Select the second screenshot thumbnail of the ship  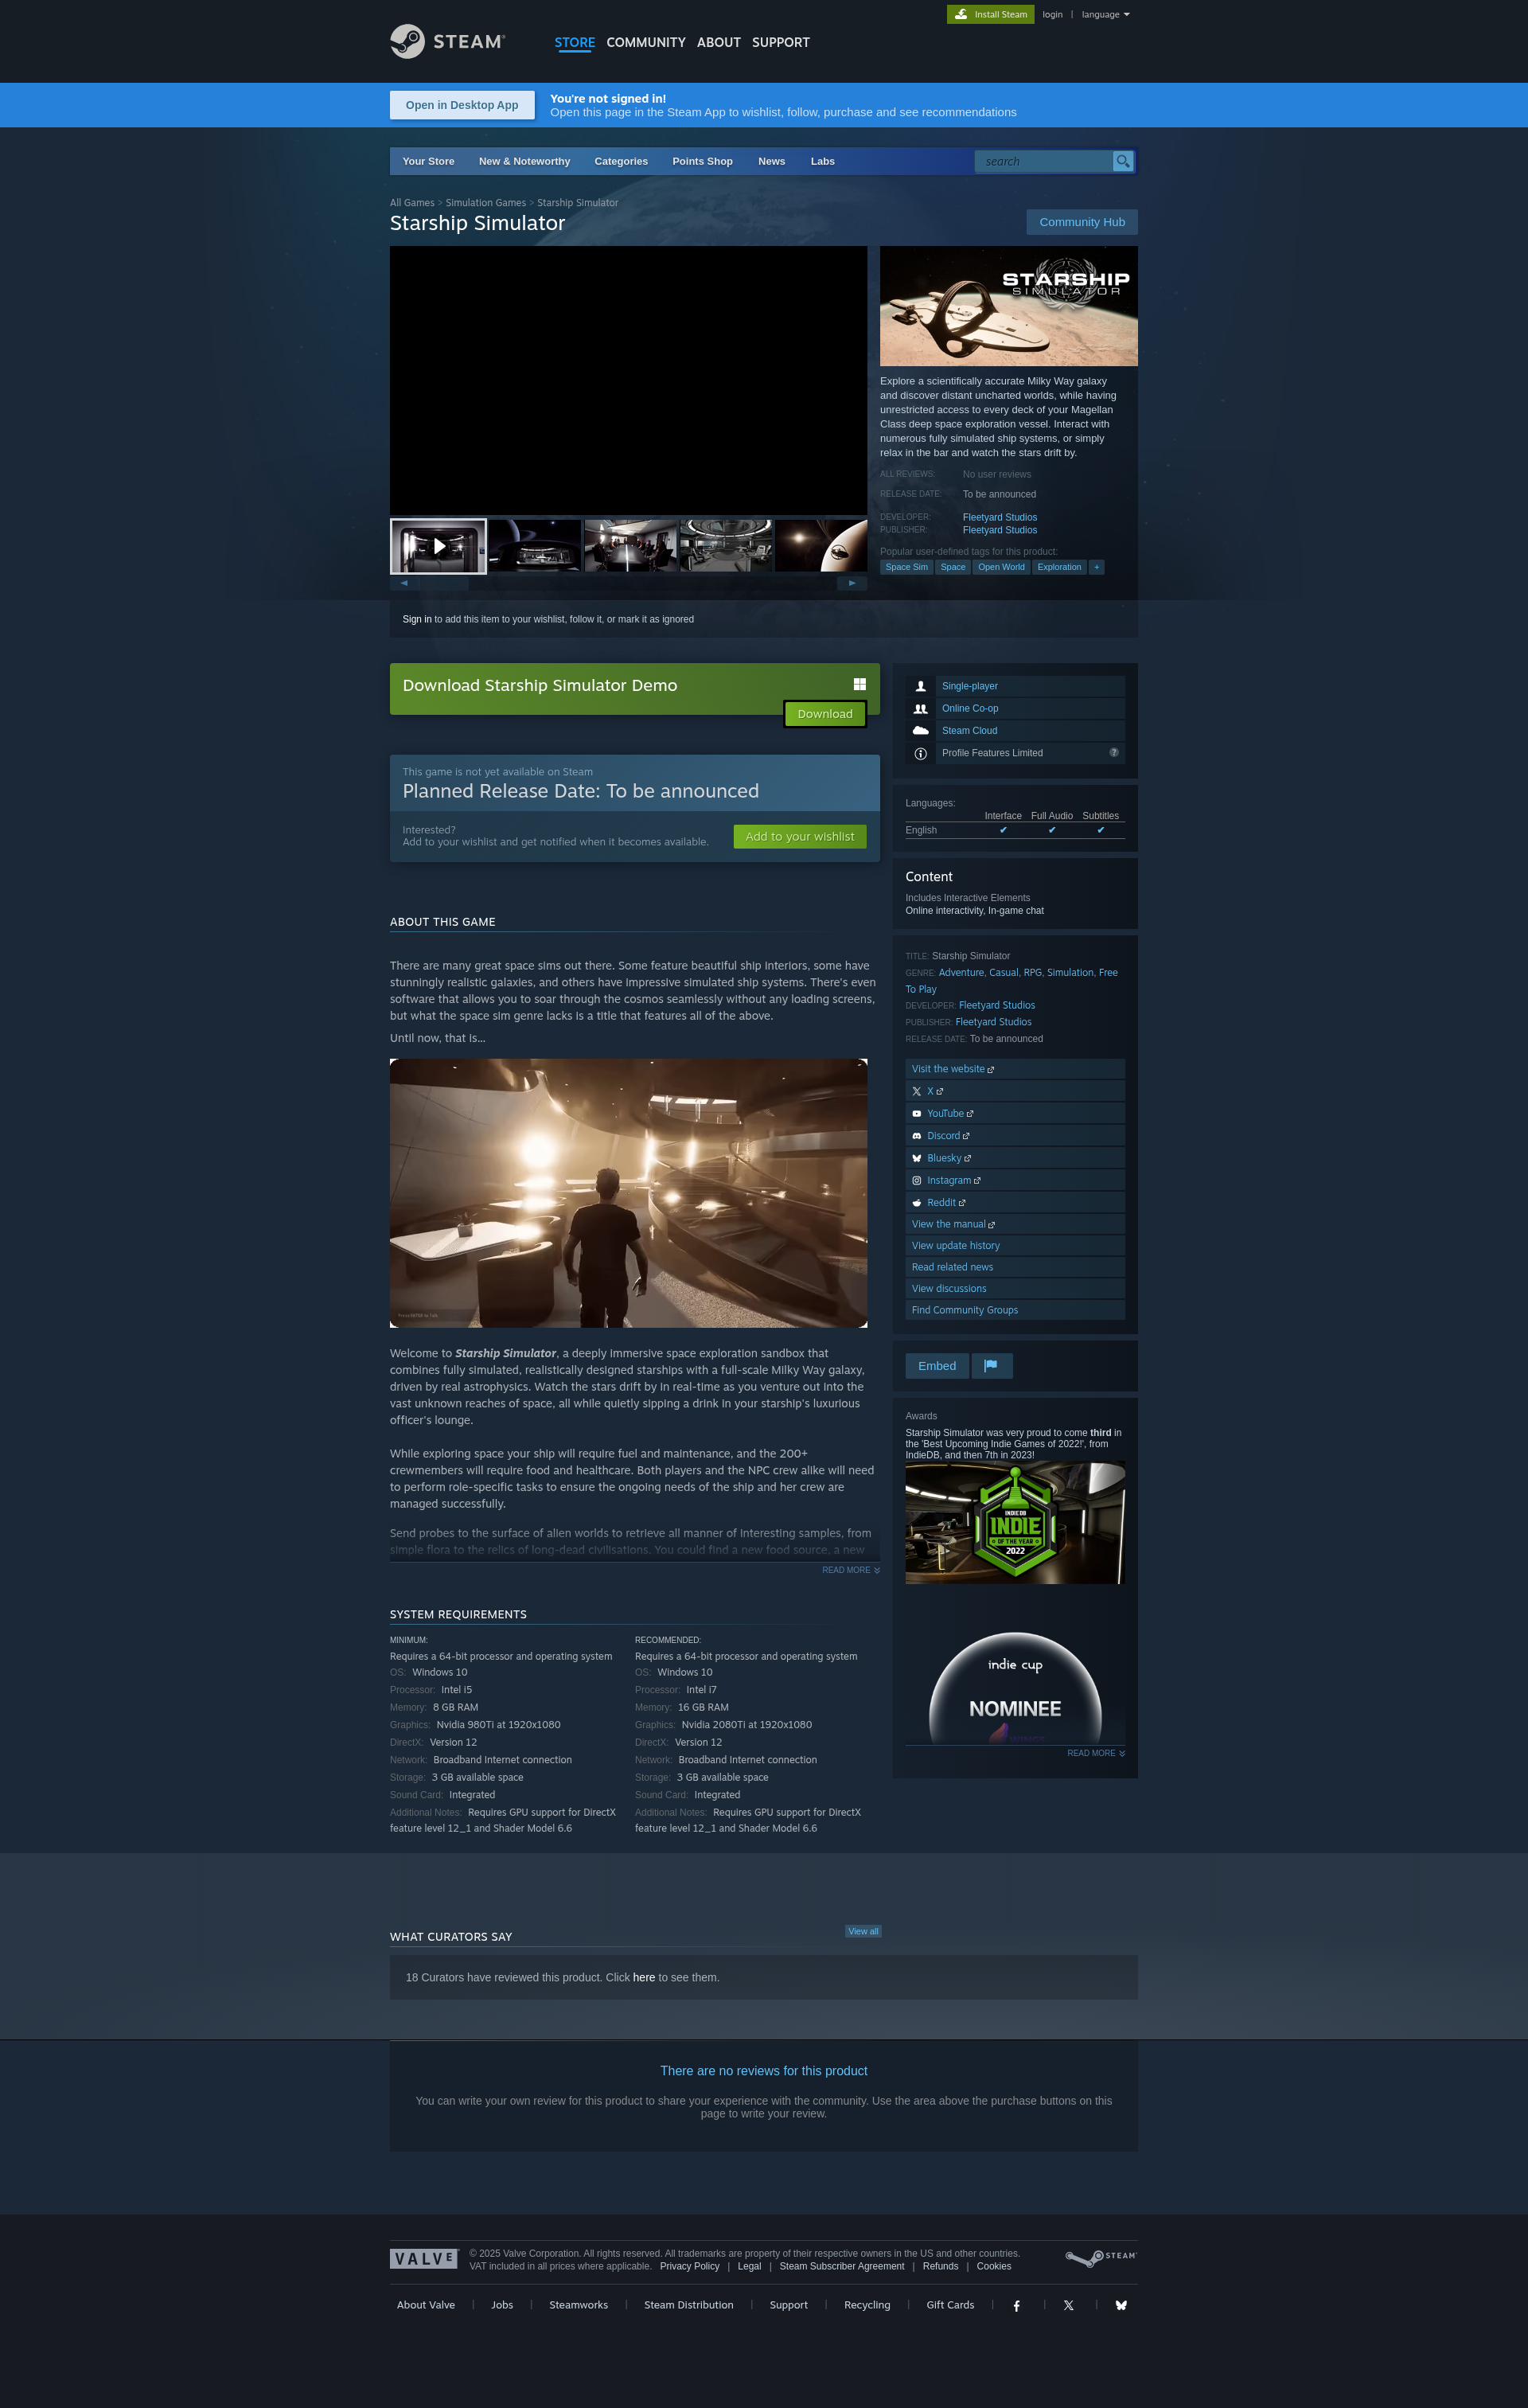click(534, 546)
